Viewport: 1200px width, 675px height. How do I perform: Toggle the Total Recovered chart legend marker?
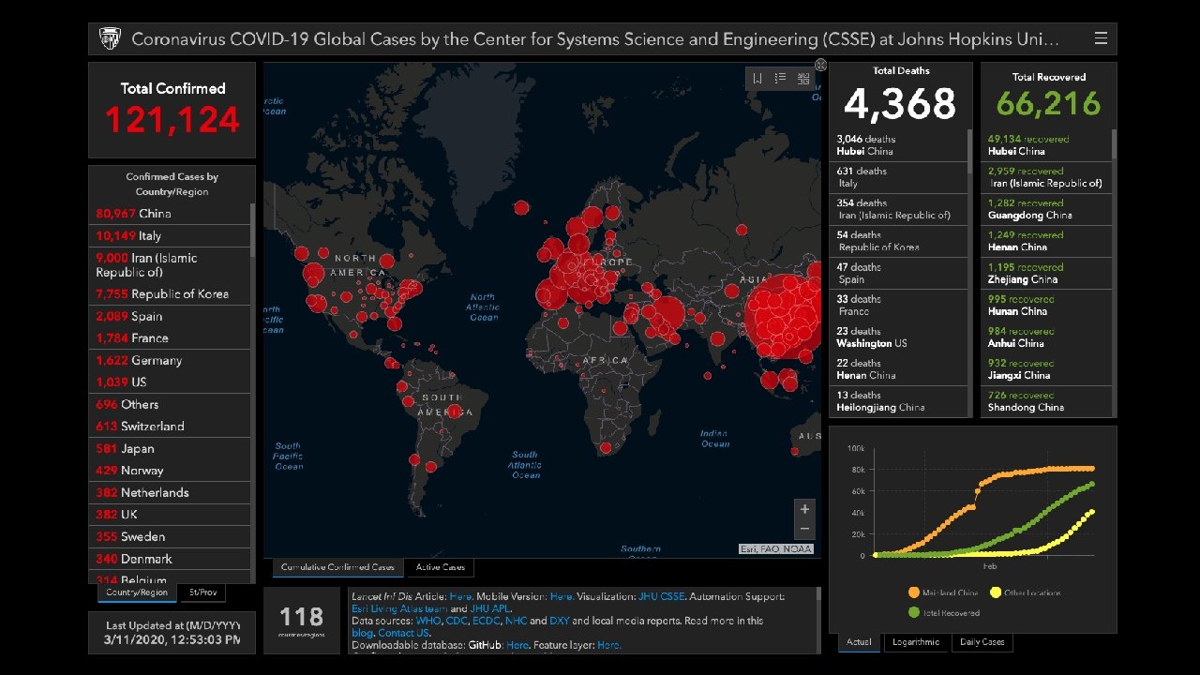coord(914,612)
